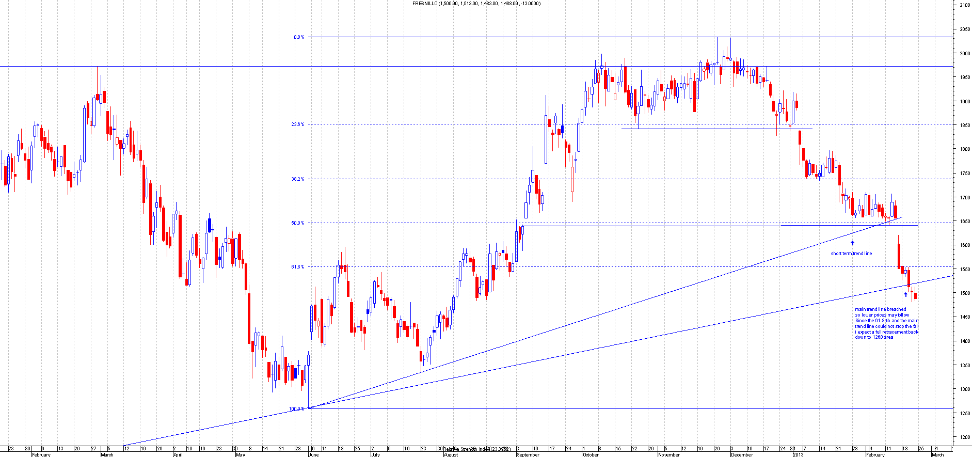This screenshot has width=972, height=457.
Task: Click the FRESNILLO chart title text
Action: (476, 4)
